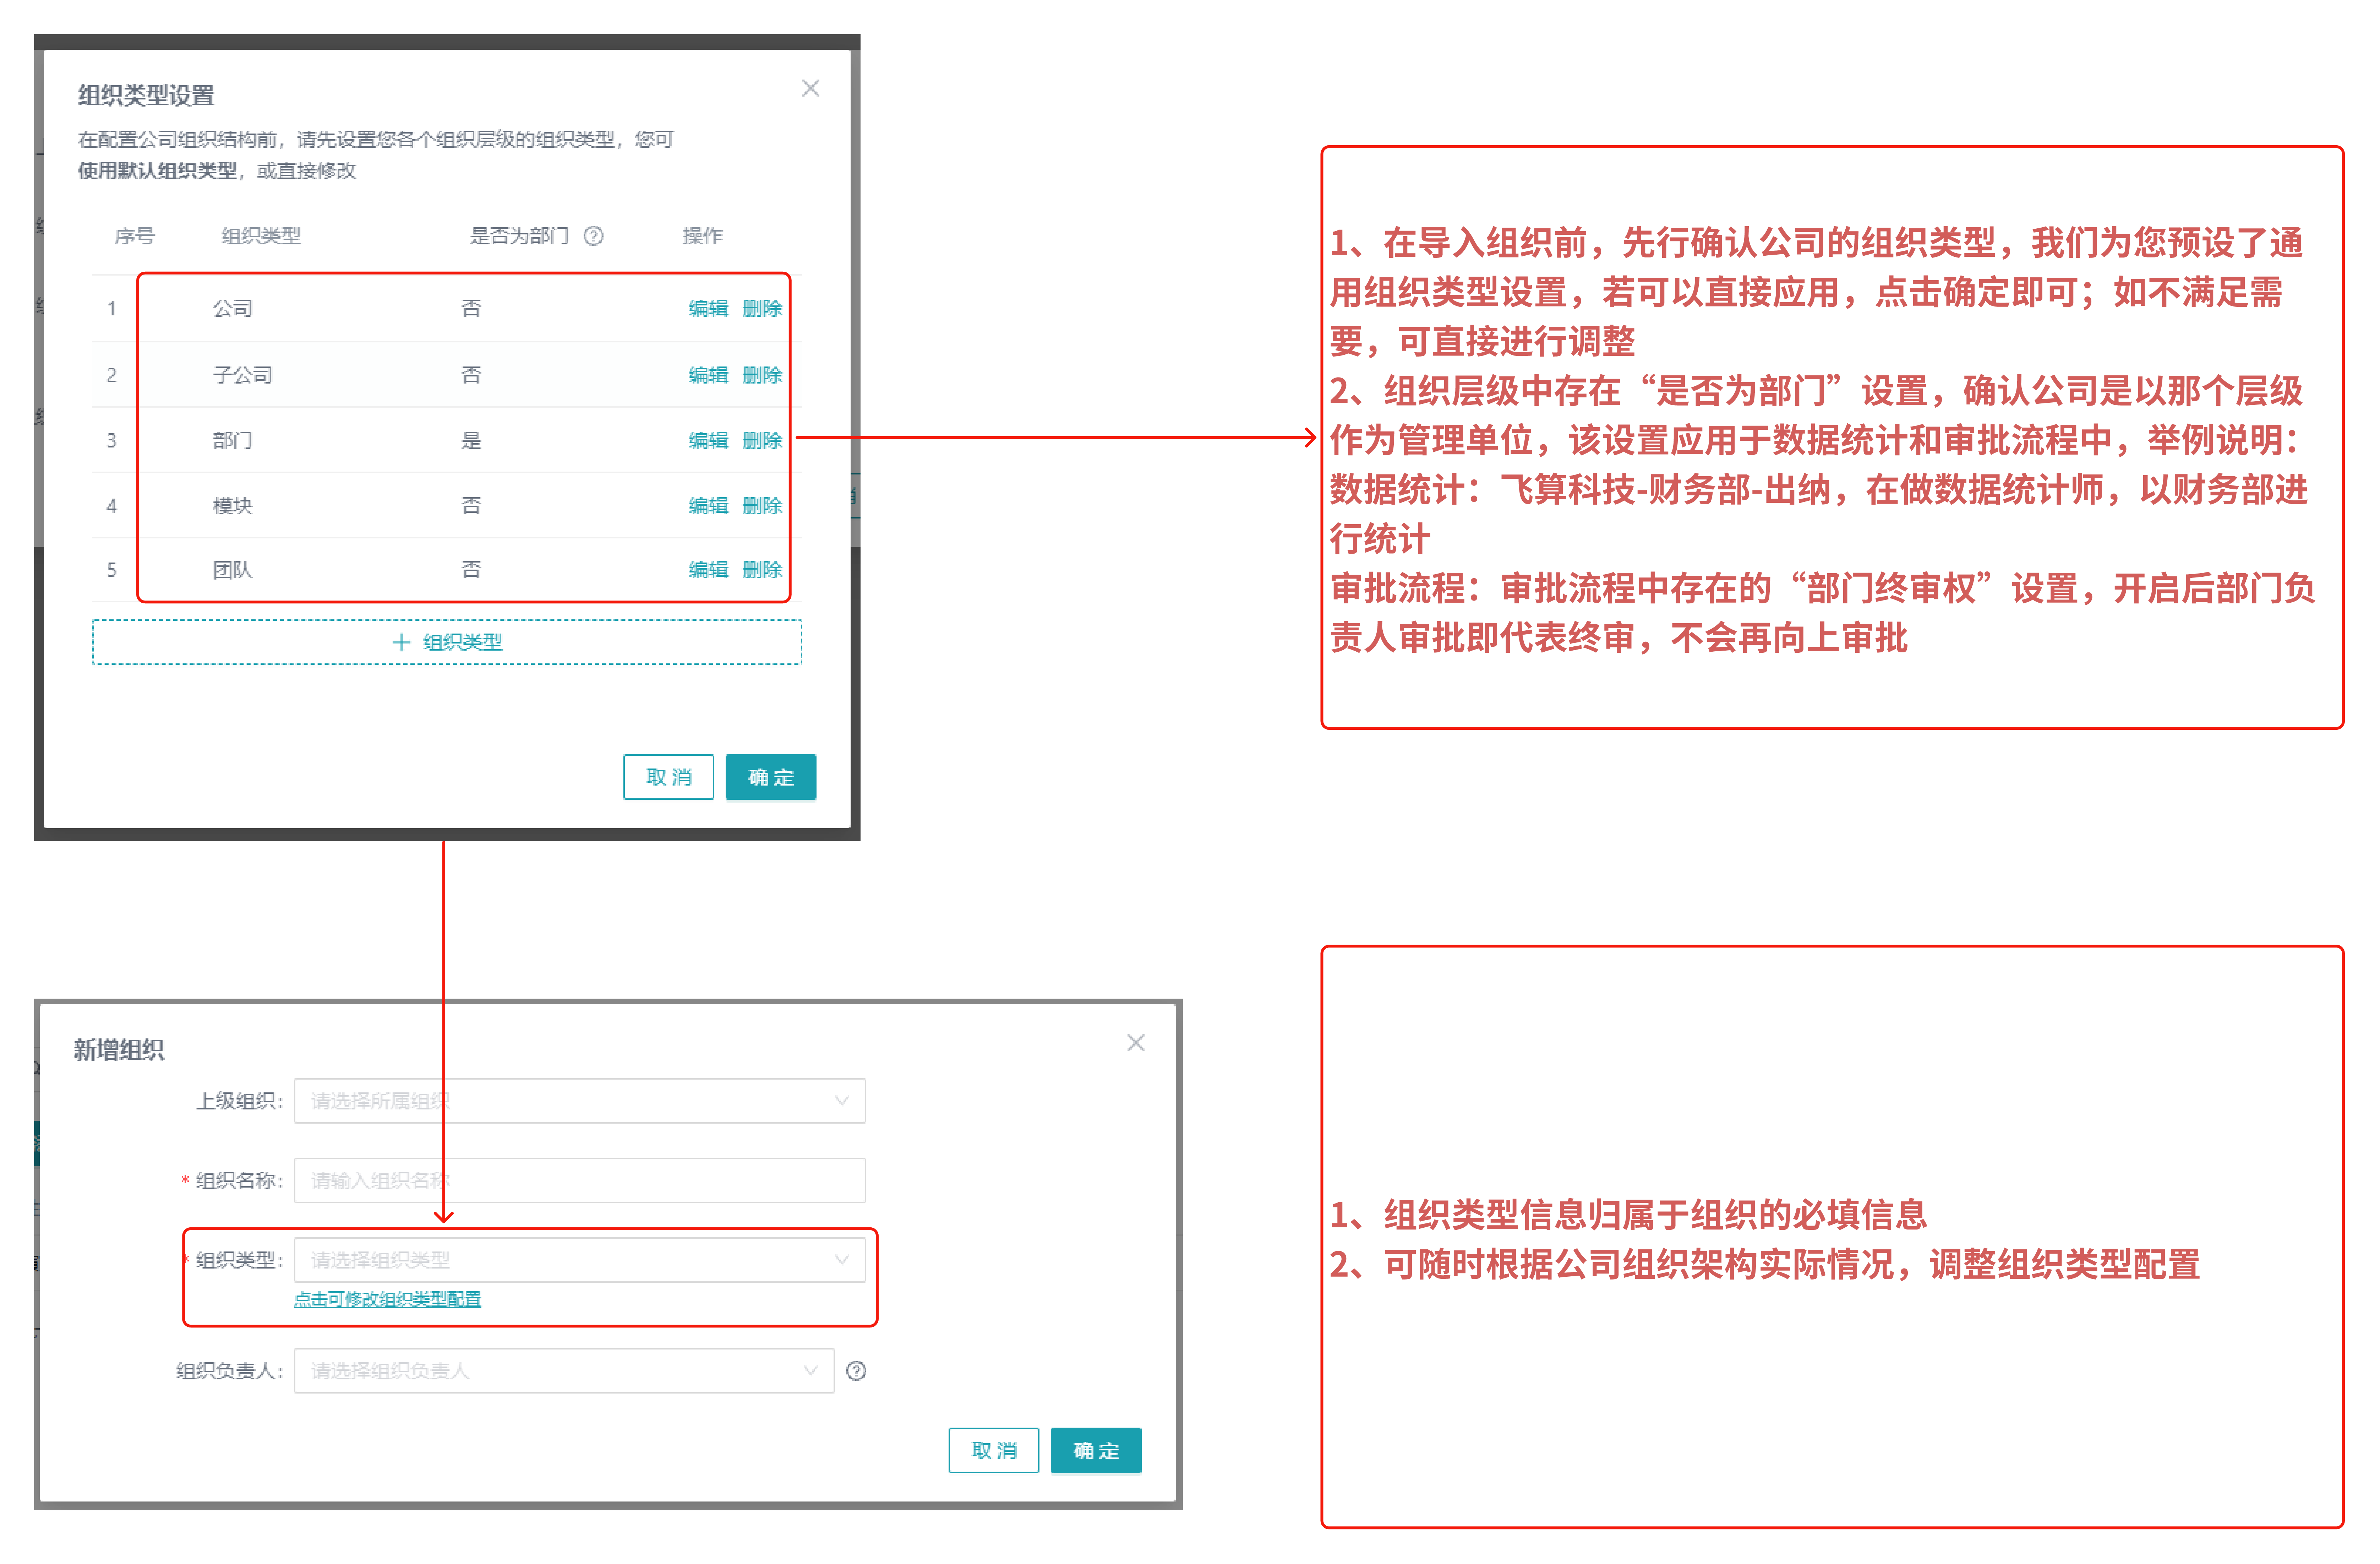Open the 上级组织 dropdown
Viewport: 2380px width, 1564px height.
pos(579,1101)
